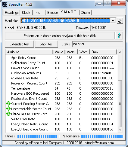Run the Short test
Screen dimensions: 128x147
pyautogui.click(x=47, y=44)
